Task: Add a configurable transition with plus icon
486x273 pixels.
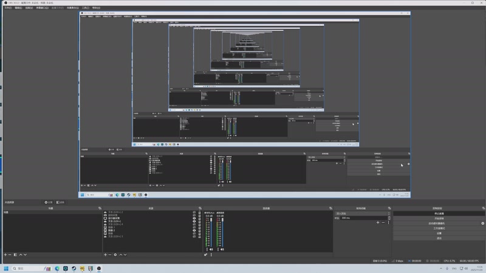Action: click(x=378, y=223)
